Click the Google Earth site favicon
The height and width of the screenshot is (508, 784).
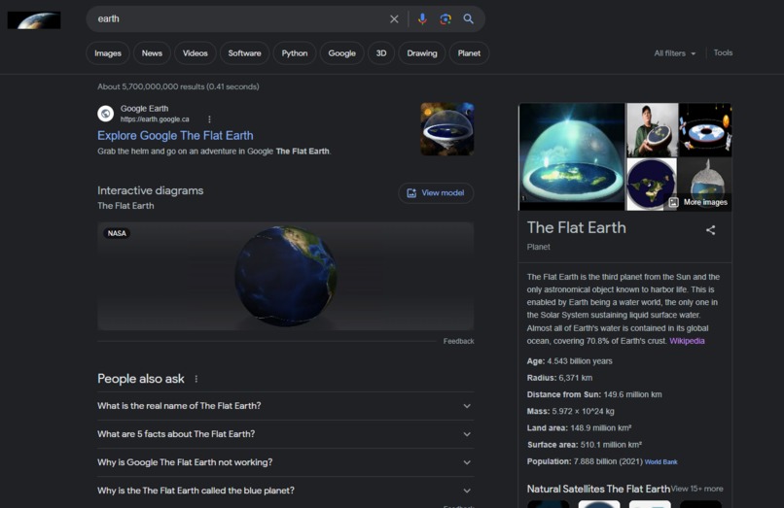[x=105, y=114]
